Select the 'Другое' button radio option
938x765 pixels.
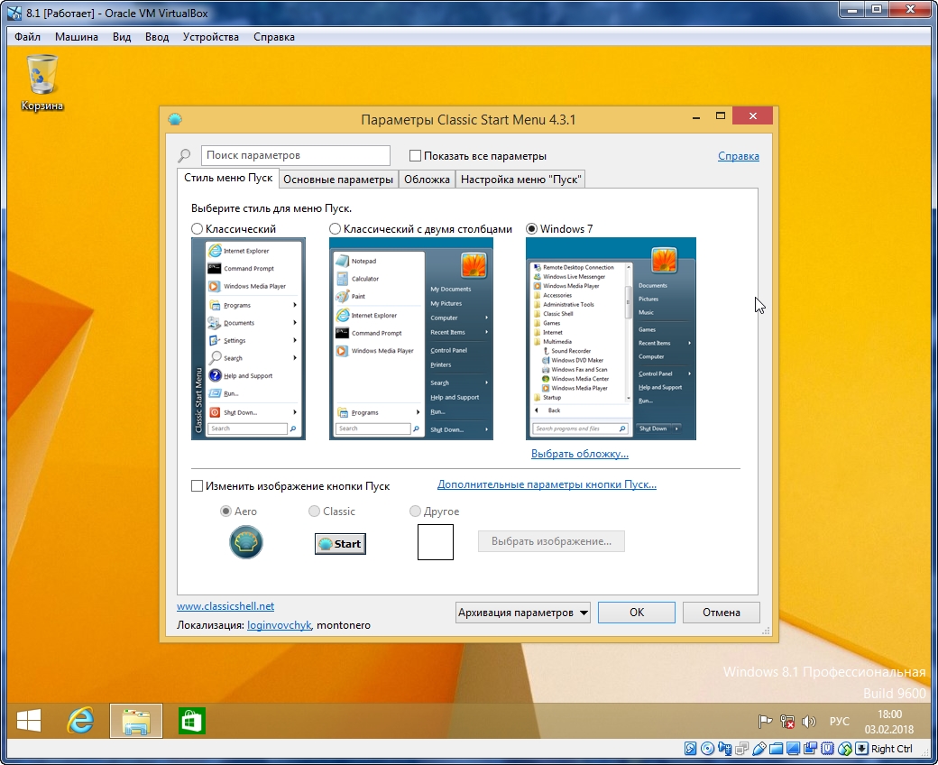(x=415, y=511)
